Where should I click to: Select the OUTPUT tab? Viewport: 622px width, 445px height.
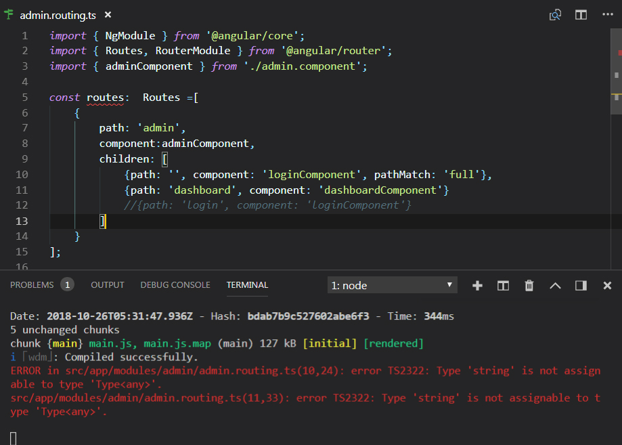click(x=107, y=284)
